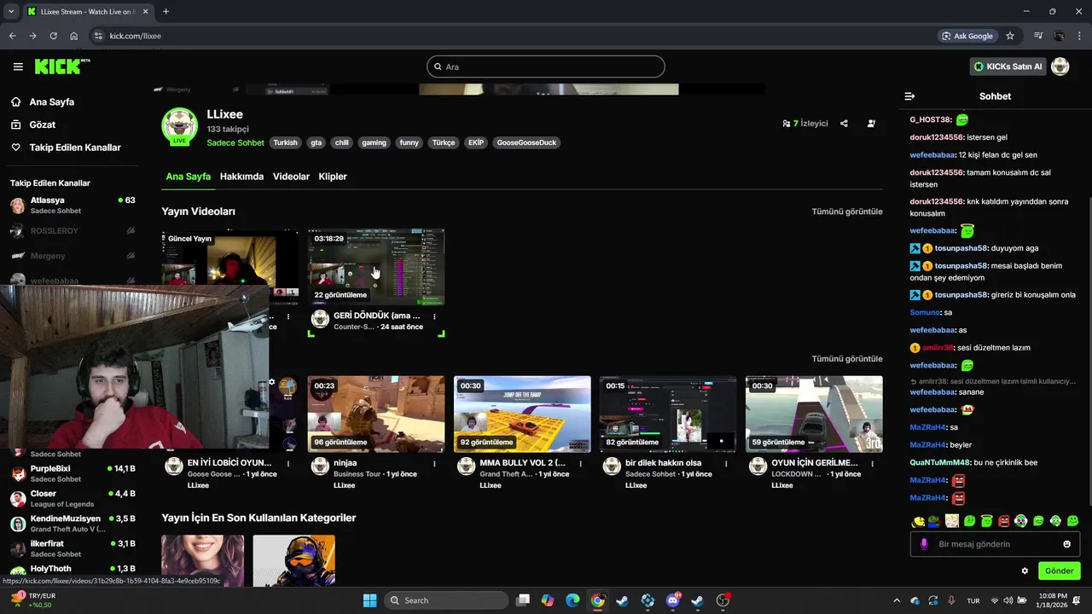The image size is (1092, 614).
Task: Open the MMA BULLY VOL 2 clip thumbnail
Action: point(522,414)
